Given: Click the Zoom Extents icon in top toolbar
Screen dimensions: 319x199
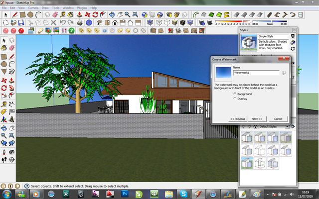Looking at the screenshot, I should (135, 14).
